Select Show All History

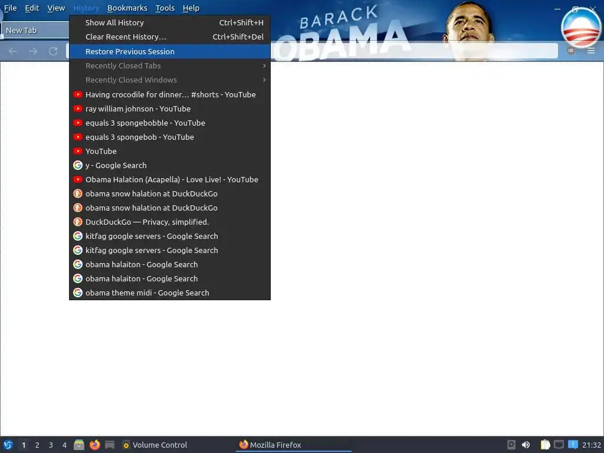tap(170, 23)
